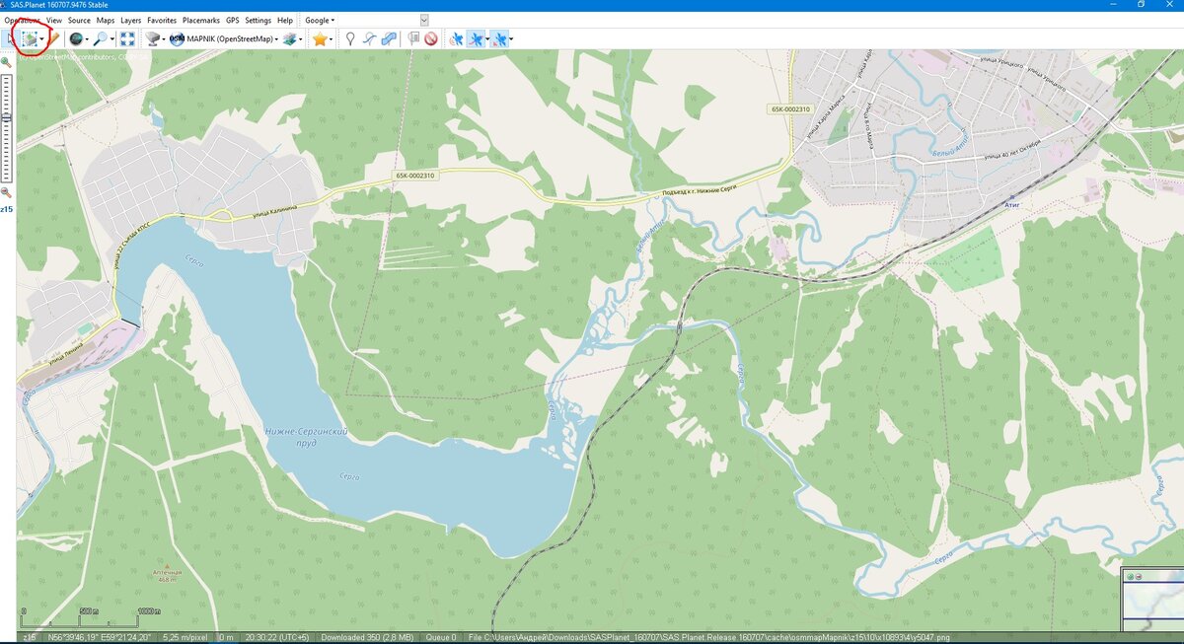Click the Downloaded 350 (2,8 MB) status

(369, 637)
